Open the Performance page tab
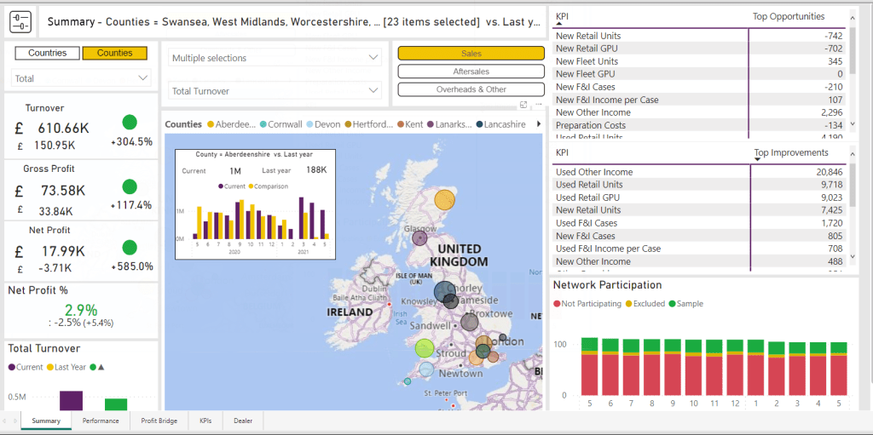Image resolution: width=873 pixels, height=435 pixels. click(101, 421)
